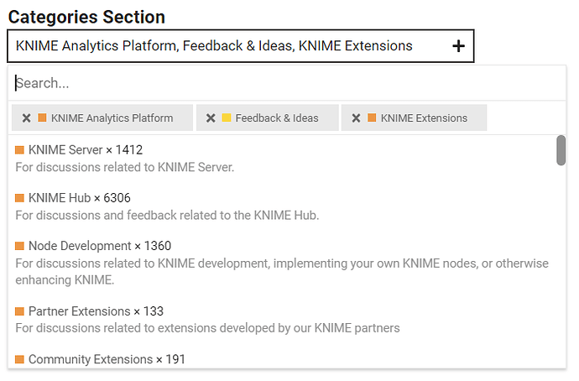The width and height of the screenshot is (579, 381).
Task: Click orange square beside KNIME Server
Action: (19, 150)
